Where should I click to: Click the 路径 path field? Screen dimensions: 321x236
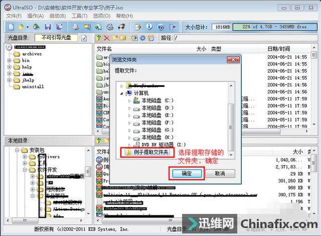coord(246,38)
